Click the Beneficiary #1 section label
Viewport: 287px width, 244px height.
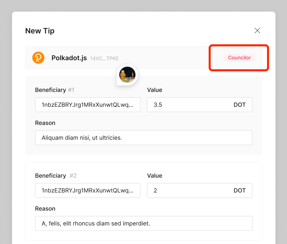[50, 90]
